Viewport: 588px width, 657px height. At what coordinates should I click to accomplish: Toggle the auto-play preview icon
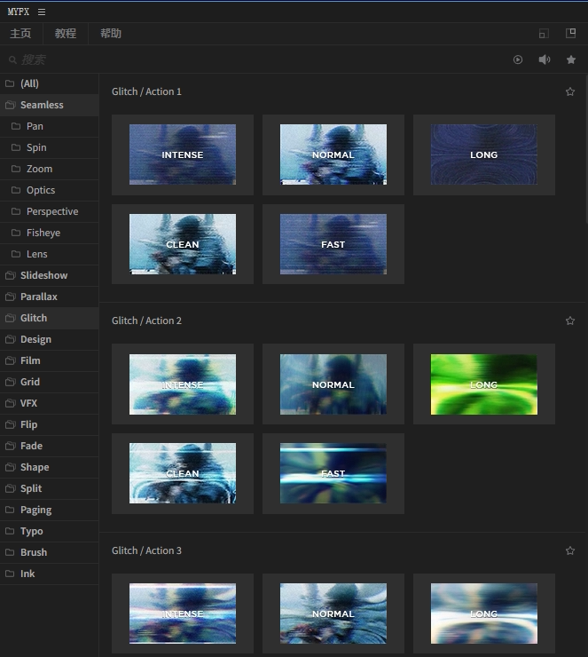518,59
